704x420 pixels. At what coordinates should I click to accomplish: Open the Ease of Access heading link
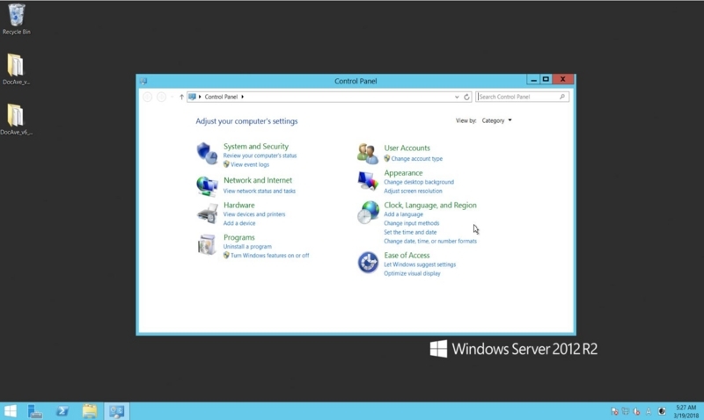point(407,256)
